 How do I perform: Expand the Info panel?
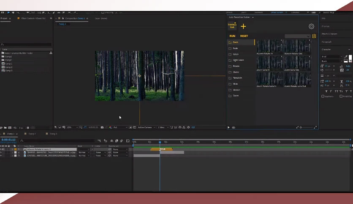pos(323,19)
